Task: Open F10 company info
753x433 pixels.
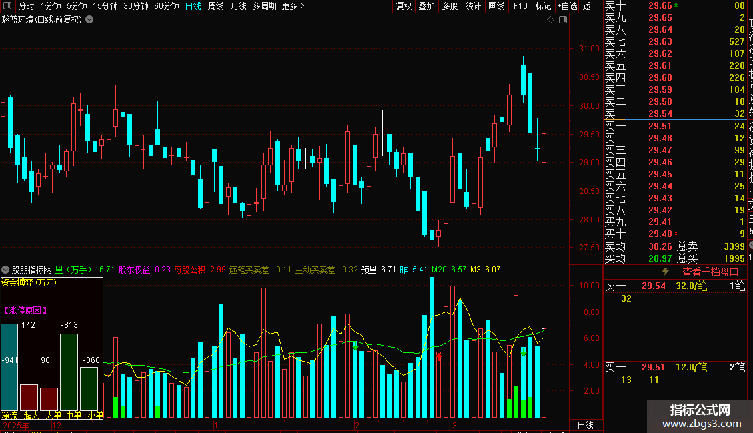Action: pos(520,6)
